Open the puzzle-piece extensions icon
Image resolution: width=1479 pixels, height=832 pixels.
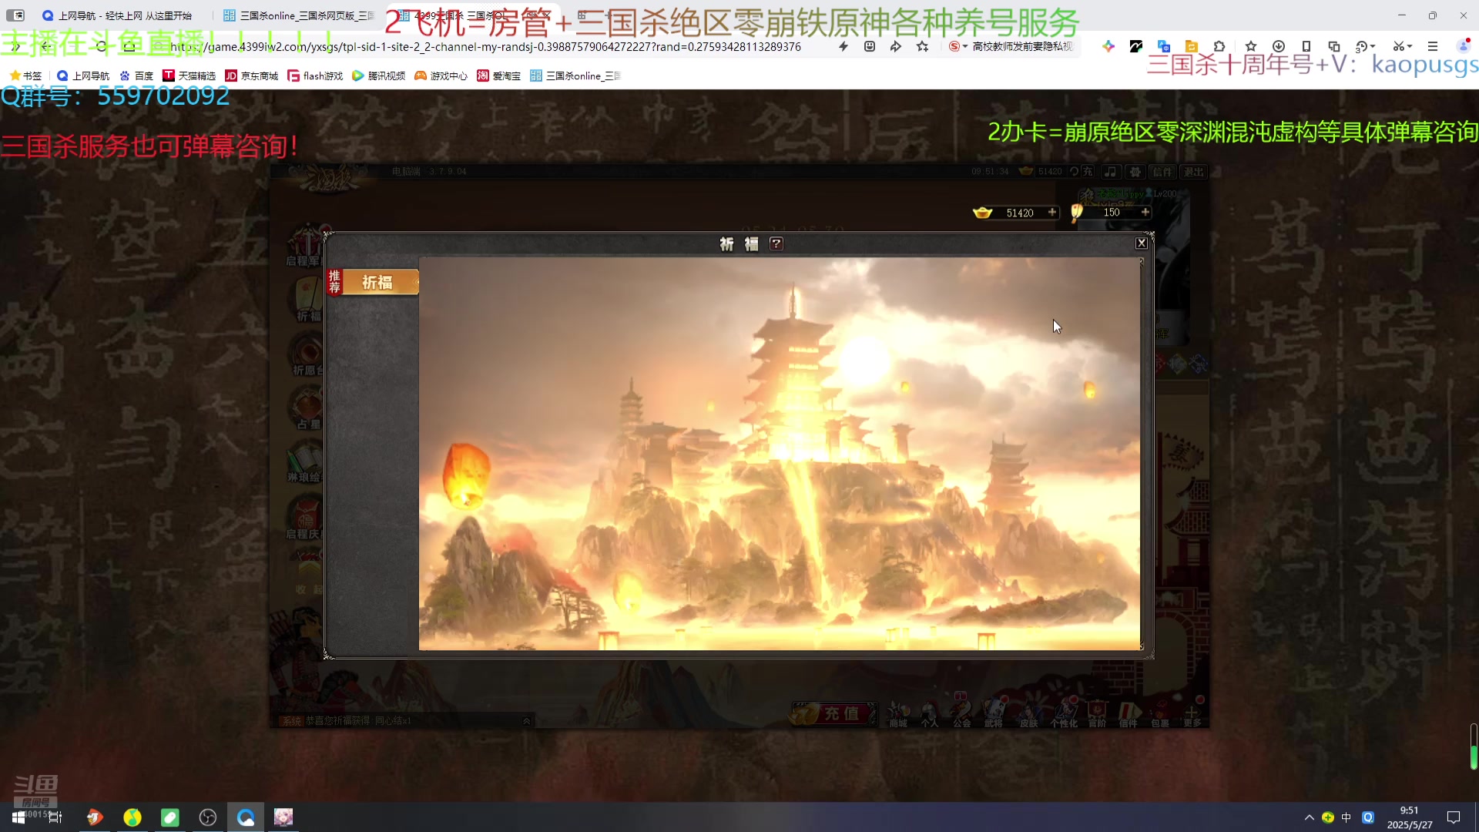pyautogui.click(x=1219, y=47)
